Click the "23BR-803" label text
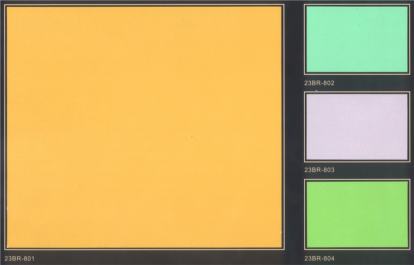 tap(319, 170)
